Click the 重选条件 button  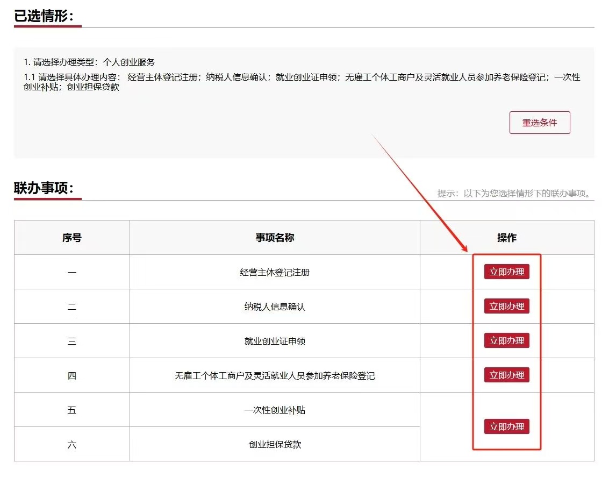539,123
